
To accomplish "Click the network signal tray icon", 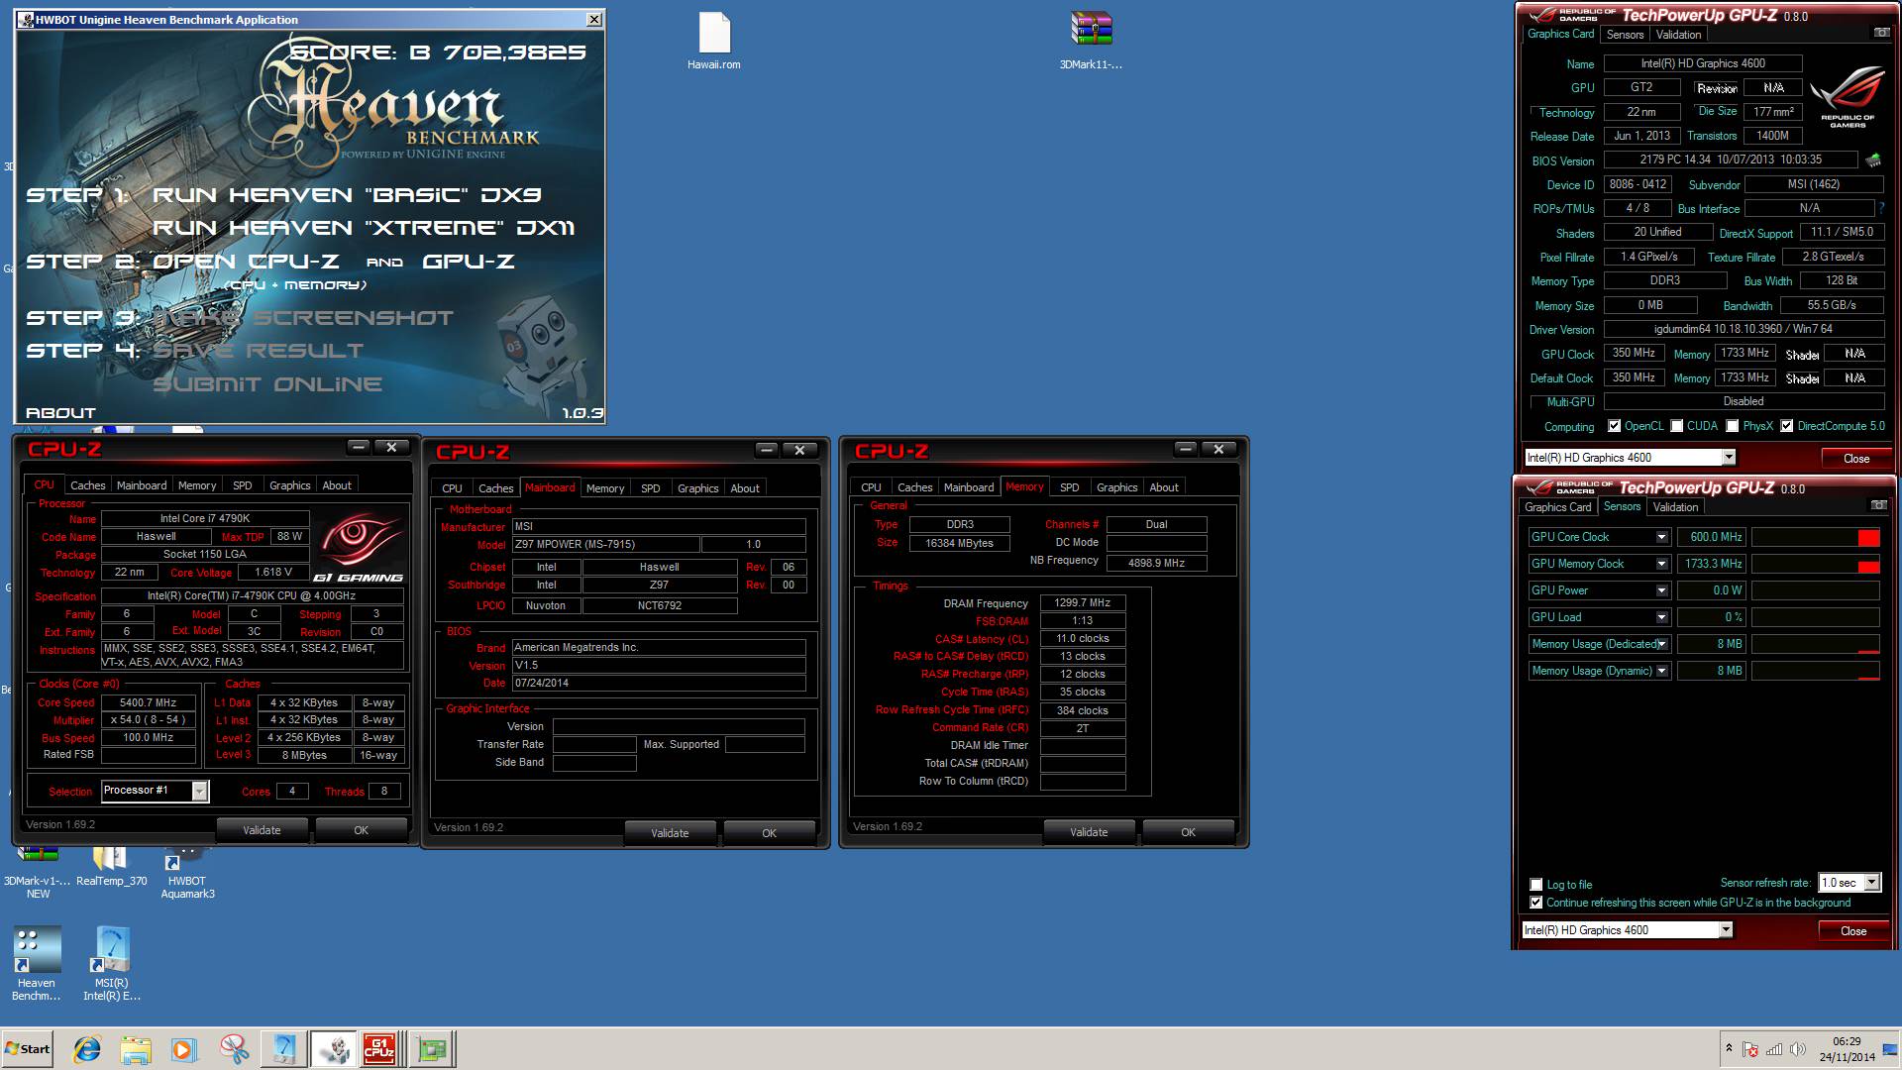I will 1774,1049.
